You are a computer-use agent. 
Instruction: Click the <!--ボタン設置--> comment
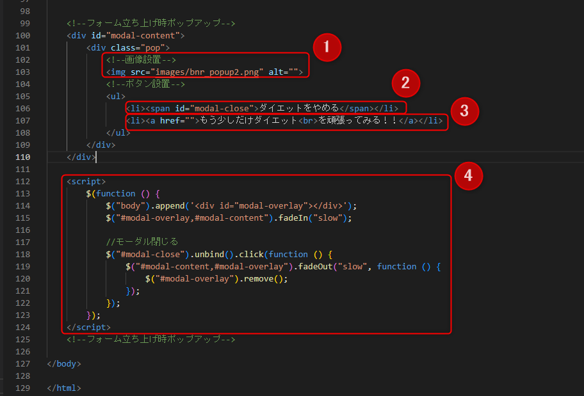[145, 84]
